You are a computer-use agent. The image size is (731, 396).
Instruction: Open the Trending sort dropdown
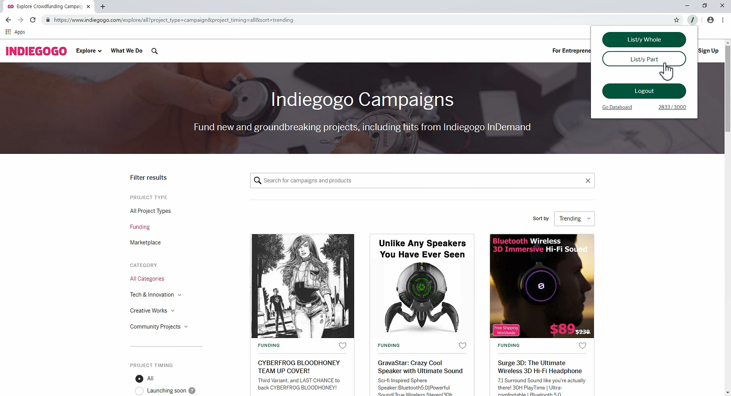pos(574,219)
